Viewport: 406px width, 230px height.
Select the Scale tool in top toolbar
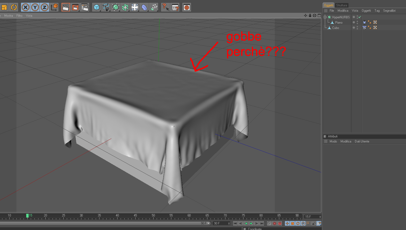[x=5, y=7]
